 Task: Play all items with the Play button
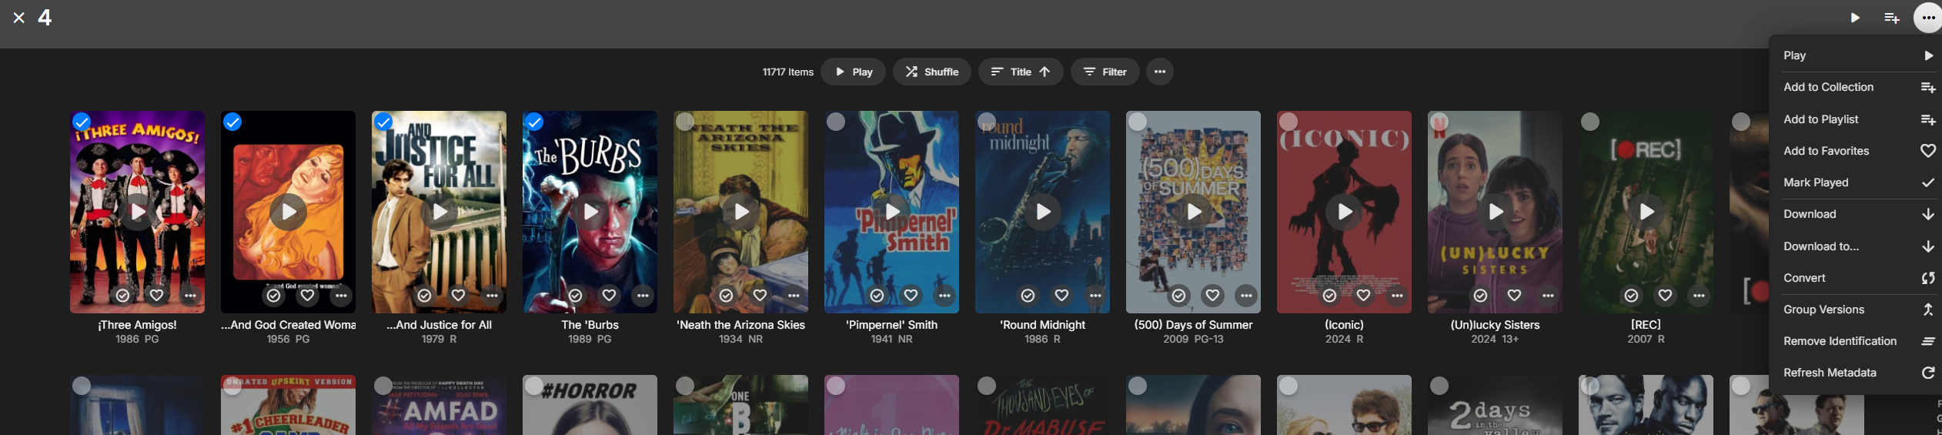pos(854,72)
